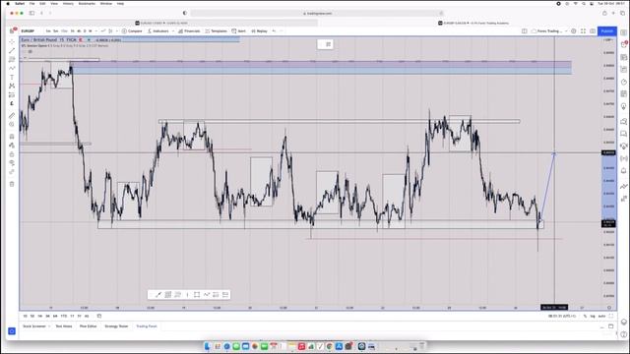This screenshot has width=630, height=354.
Task: Activate the zoom-in tool in left toolbar
Action: pos(12,125)
